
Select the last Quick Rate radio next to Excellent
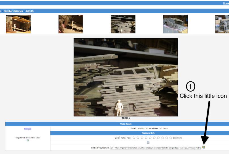click(171, 138)
